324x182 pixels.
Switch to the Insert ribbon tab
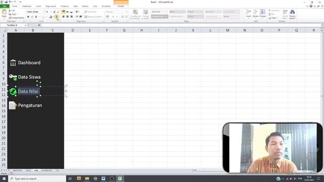pyautogui.click(x=38, y=6)
